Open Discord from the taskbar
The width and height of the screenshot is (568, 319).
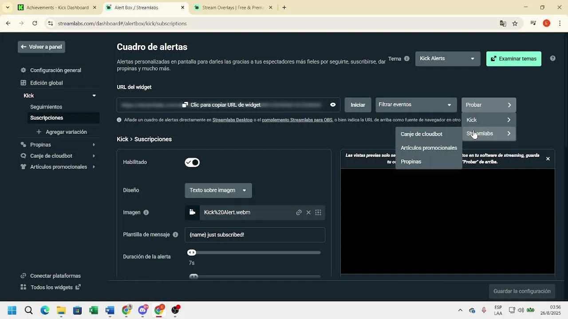pyautogui.click(x=142, y=310)
